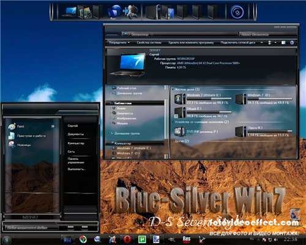Select the Windows 7 Ultimate (C:) drive
This screenshot has height=245, width=306.
click(203, 99)
